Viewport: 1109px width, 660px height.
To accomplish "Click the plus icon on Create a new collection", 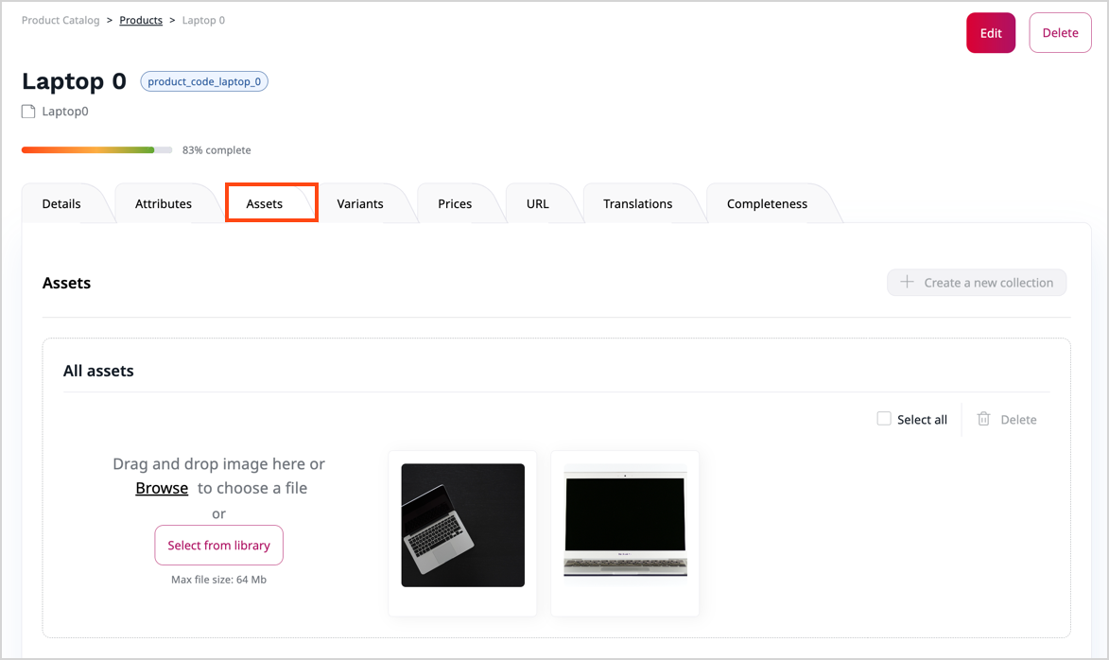I will (x=910, y=282).
